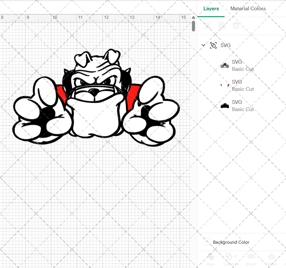Click the vertical canvas scrollbar thumb
286x268 pixels.
coord(193,26)
